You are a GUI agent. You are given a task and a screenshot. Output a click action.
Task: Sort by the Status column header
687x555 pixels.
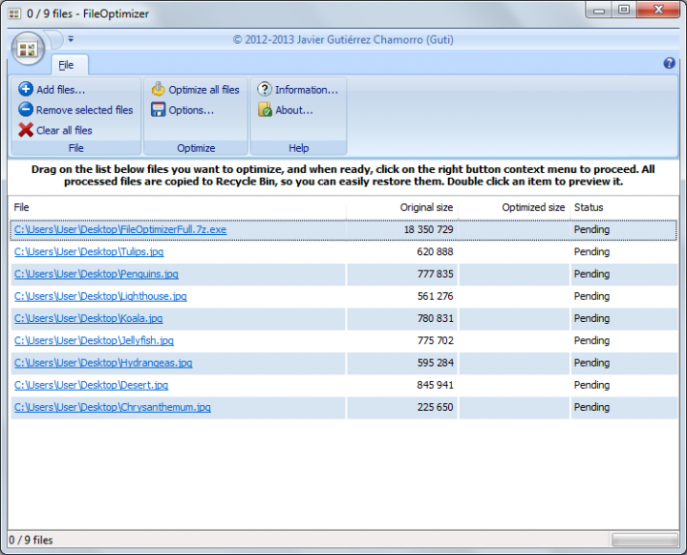(624, 208)
